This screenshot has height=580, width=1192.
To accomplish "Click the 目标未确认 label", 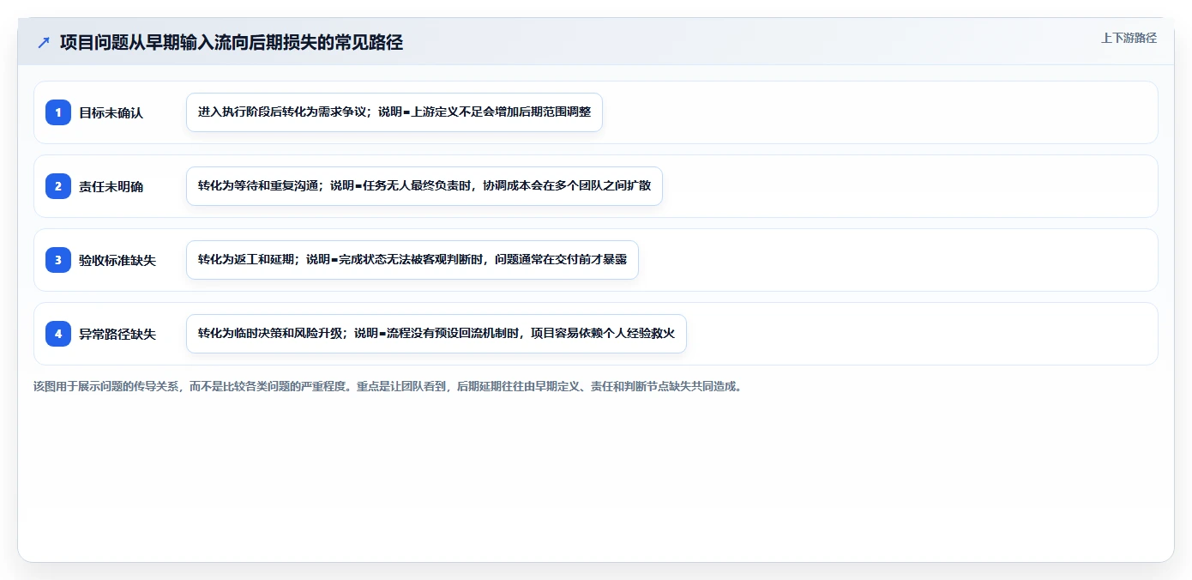I will 111,112.
